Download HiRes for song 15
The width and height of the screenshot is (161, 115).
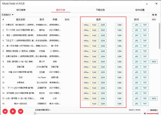[x=86, y=98]
